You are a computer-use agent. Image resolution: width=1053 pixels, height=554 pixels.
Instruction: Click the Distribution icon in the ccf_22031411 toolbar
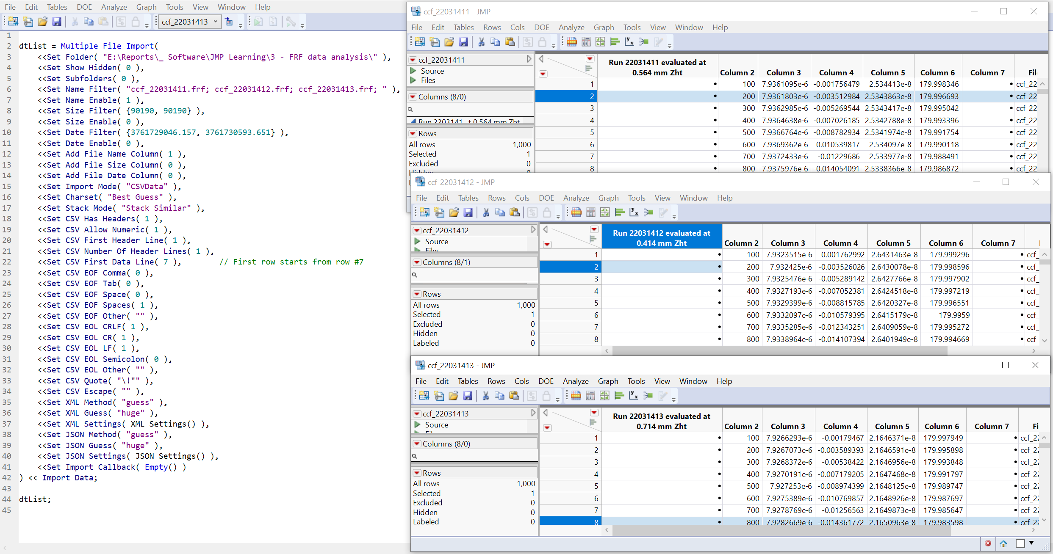click(615, 42)
